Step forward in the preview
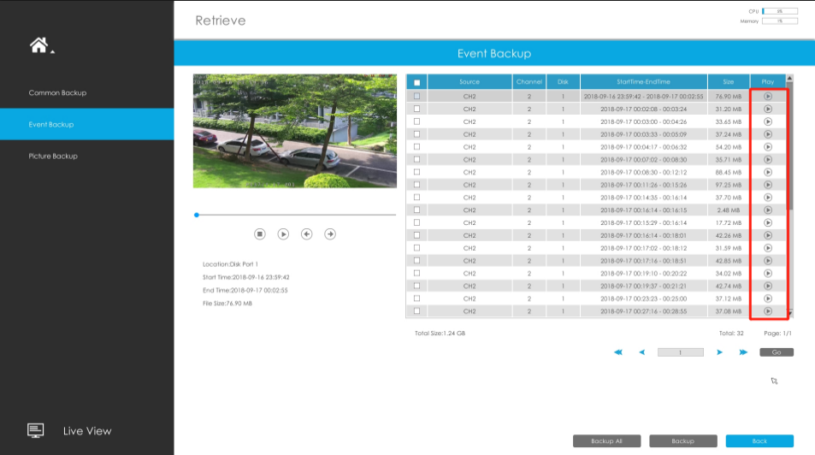Image resolution: width=815 pixels, height=455 pixels. 330,234
